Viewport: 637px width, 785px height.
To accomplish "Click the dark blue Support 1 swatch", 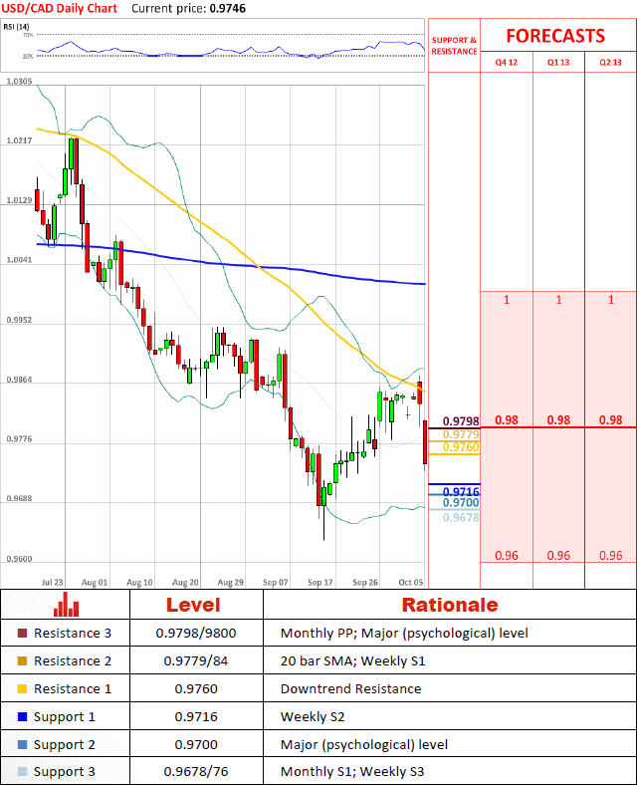I will [23, 717].
